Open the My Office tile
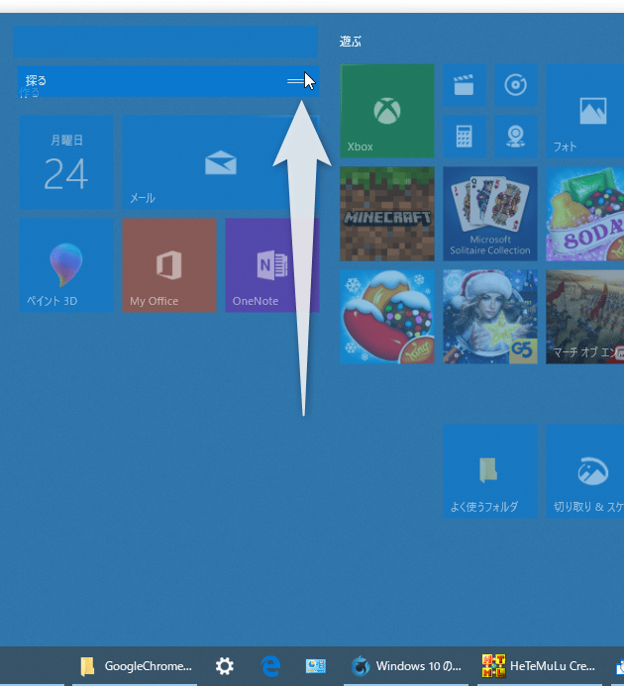The image size is (624, 686). (x=169, y=265)
